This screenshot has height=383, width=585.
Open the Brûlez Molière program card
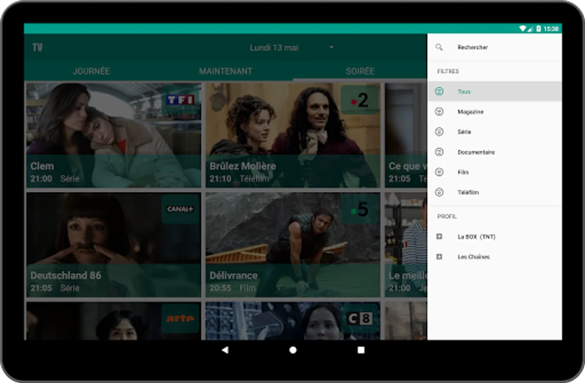tap(293, 135)
